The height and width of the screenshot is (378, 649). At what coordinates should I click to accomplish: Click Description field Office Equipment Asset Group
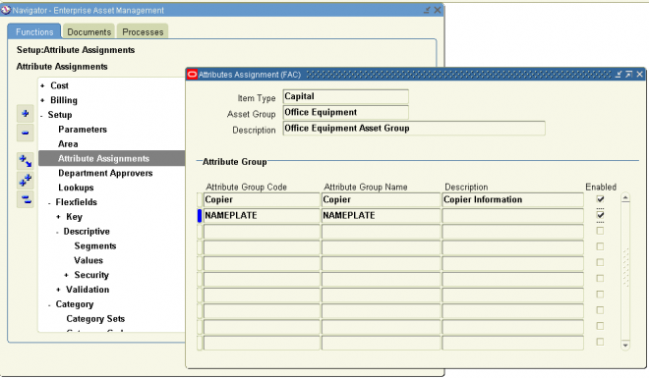[x=414, y=128]
